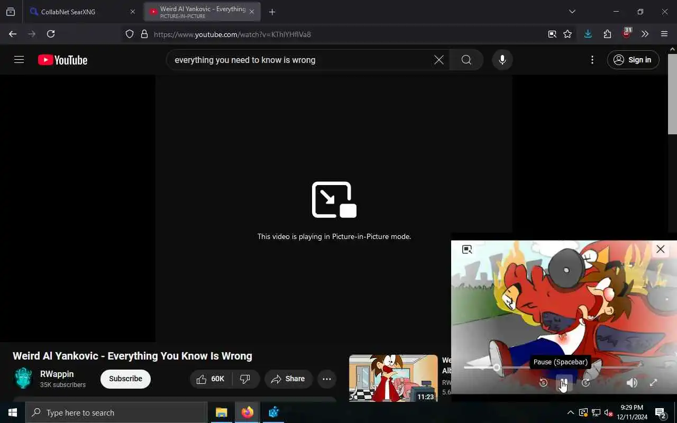Open the sync status tray icon

583,412
